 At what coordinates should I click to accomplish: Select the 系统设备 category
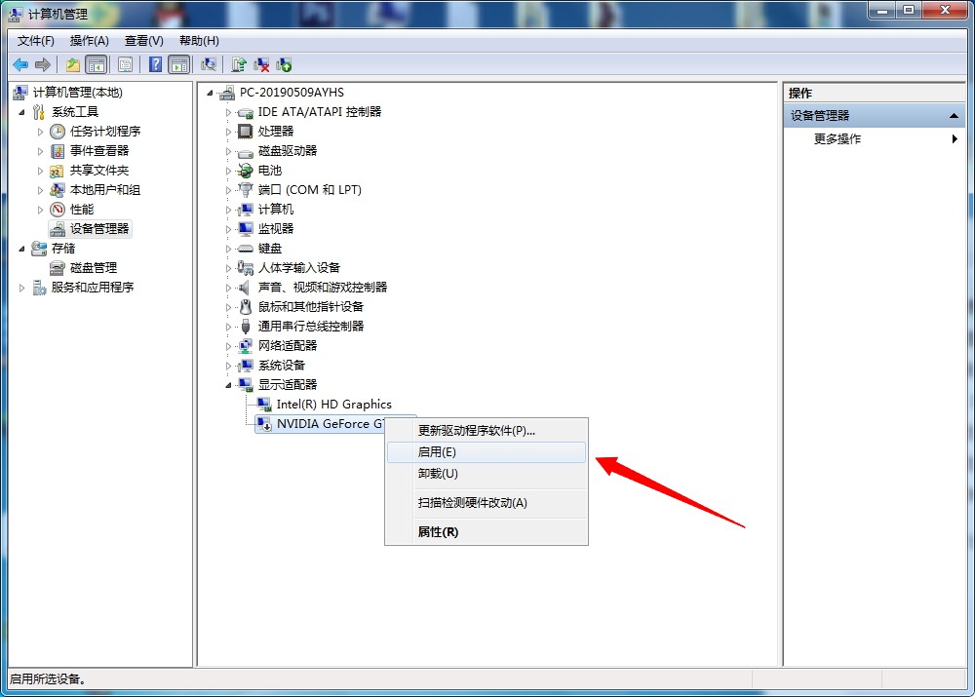pos(282,366)
